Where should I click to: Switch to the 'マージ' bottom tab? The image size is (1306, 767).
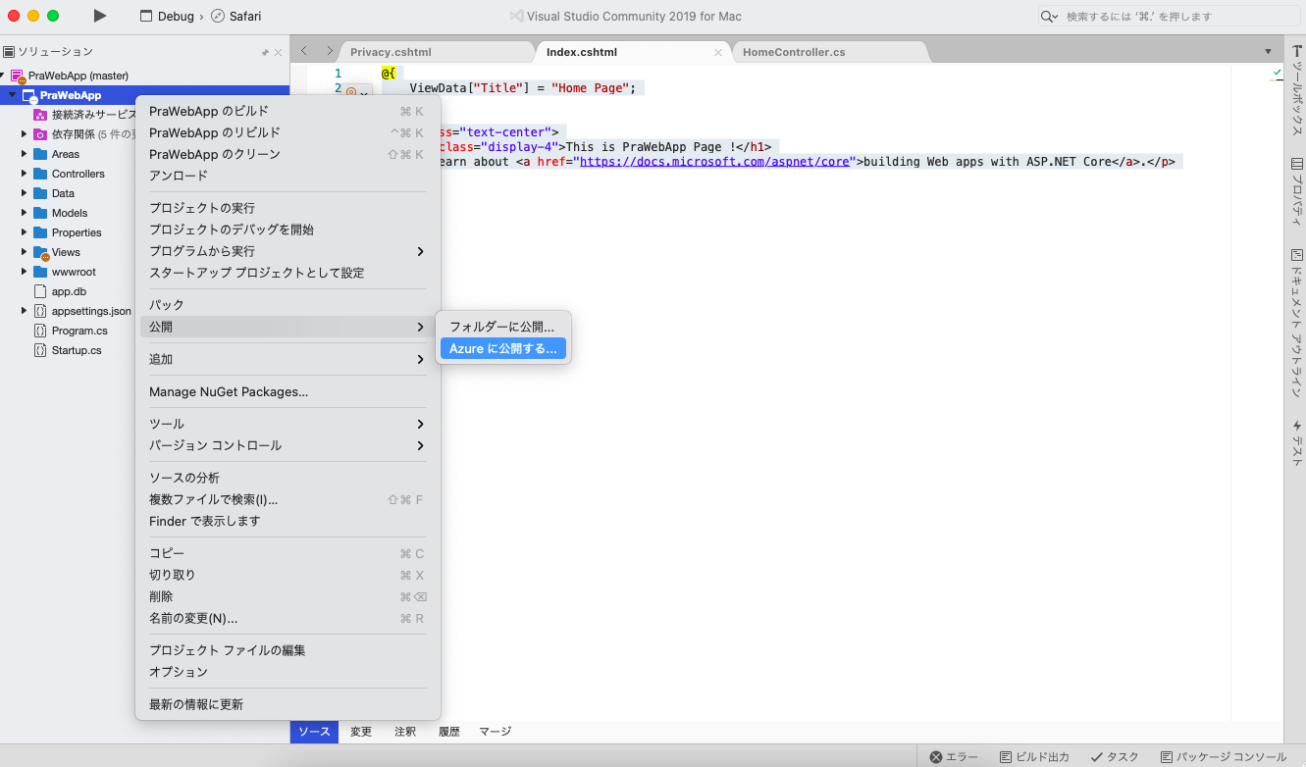tap(495, 732)
